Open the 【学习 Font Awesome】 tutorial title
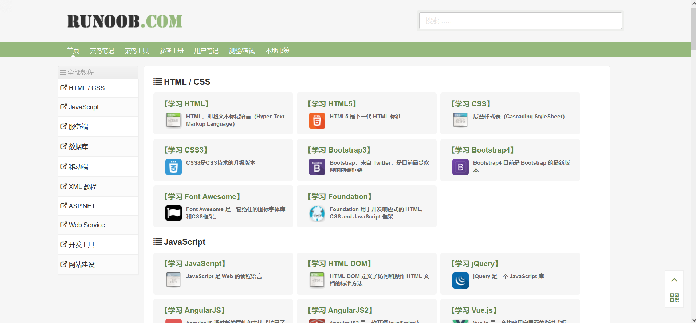This screenshot has width=696, height=323. [202, 197]
